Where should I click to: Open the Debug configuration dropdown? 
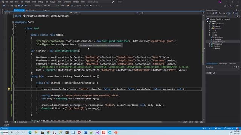click(x=38, y=6)
